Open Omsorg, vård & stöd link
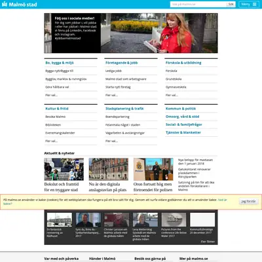Screen dimensions: 262x262 coord(183,117)
